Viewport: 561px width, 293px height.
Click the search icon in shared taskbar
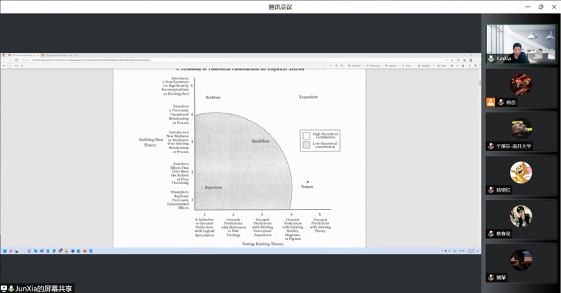11,251
